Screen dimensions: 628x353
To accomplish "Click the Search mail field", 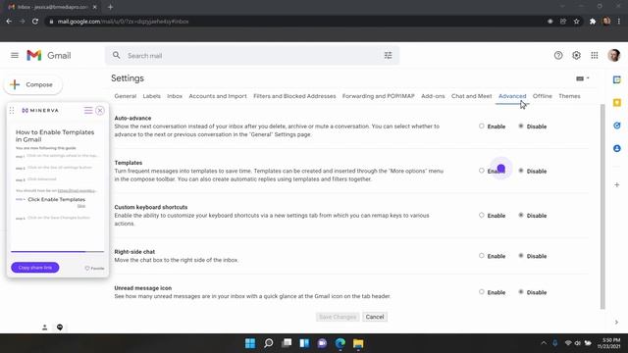I will (252, 56).
